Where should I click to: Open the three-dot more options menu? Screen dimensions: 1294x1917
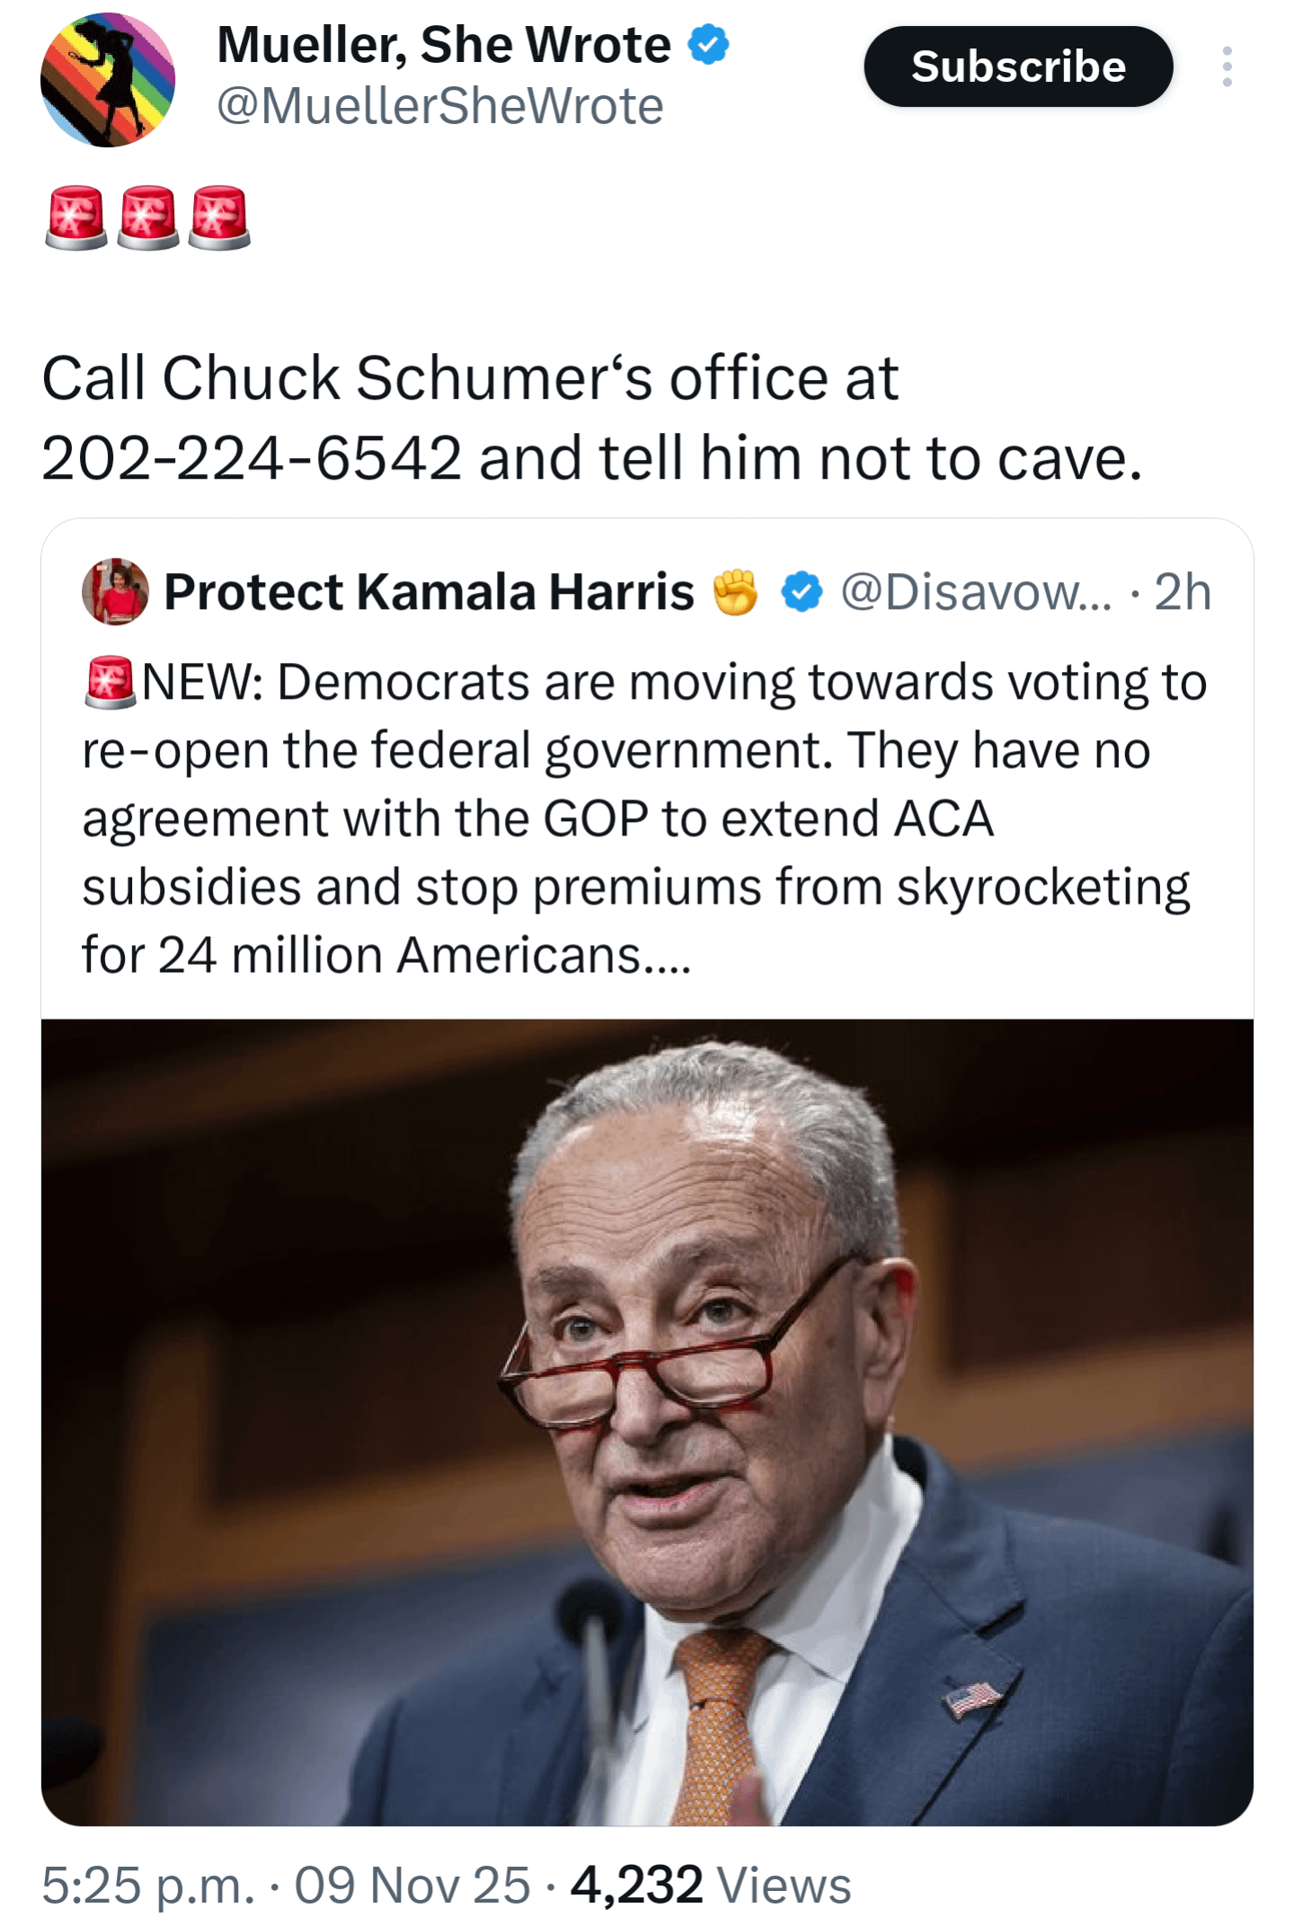[x=1227, y=67]
